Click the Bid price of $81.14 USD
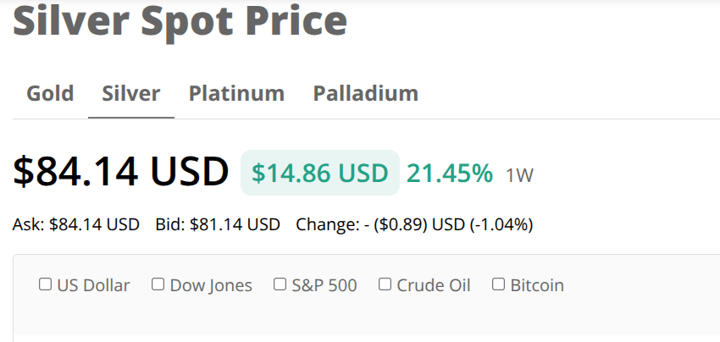Screen dimensions: 720x342 tap(235, 225)
